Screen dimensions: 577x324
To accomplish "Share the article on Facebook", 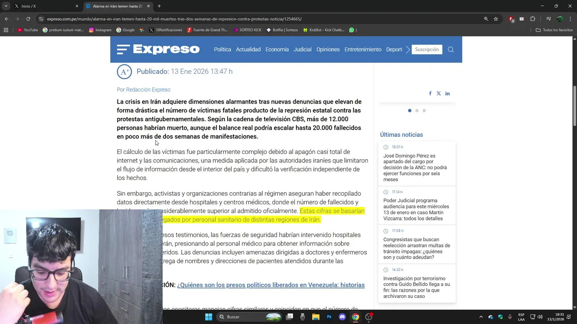I will 430,94.
